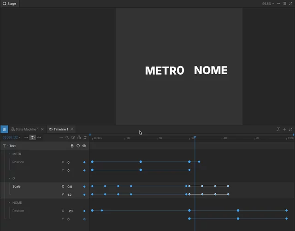The height and width of the screenshot is (231, 295).
Task: Edit NOME Position X value -20
Action: tap(70, 211)
